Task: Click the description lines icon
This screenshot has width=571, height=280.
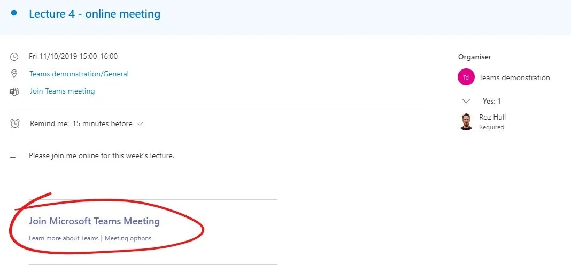Action: point(14,155)
